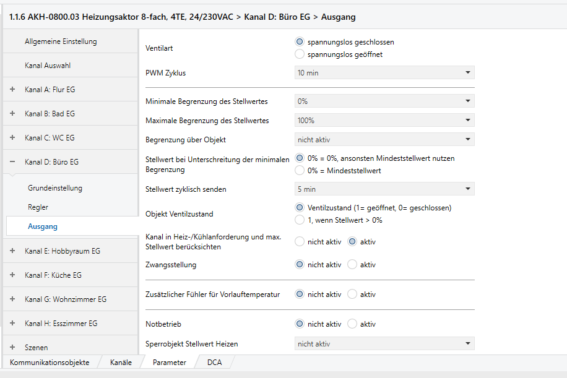Select spannungslos geöffnet valve type
567x378 pixels.
[300, 54]
